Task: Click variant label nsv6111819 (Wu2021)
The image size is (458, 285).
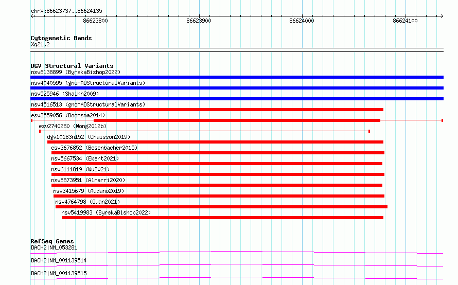Action: point(80,169)
